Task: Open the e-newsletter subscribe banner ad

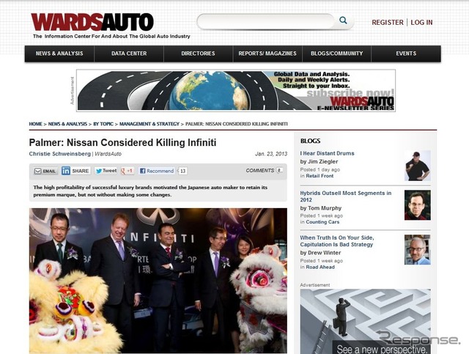Action: click(x=236, y=91)
